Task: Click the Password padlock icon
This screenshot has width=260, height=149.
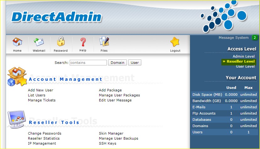Action: coord(61,42)
